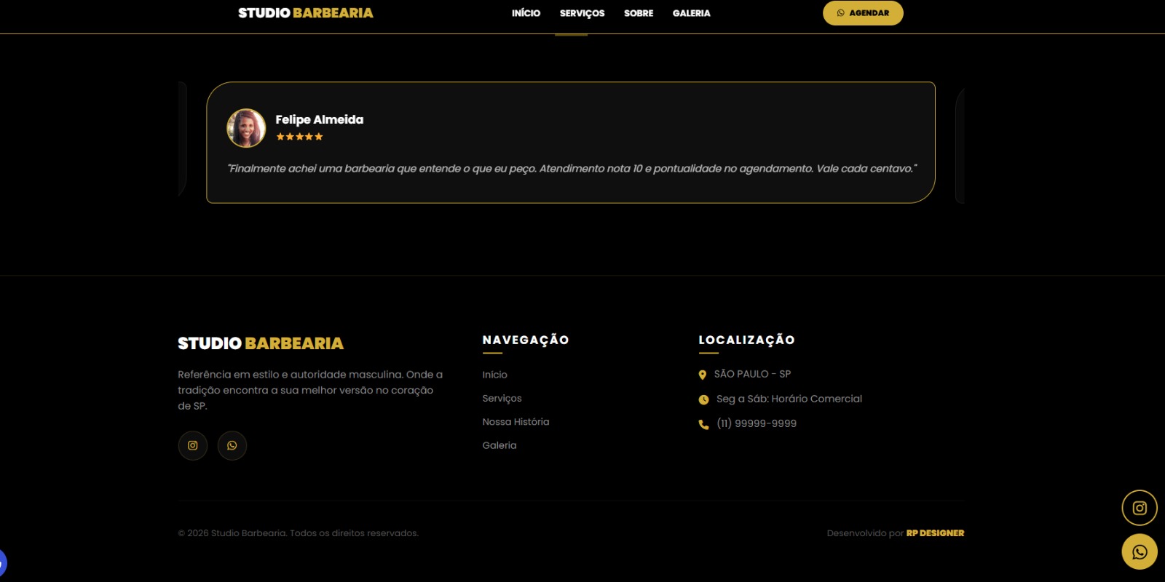
Task: Click the location pin icon
Action: (703, 375)
